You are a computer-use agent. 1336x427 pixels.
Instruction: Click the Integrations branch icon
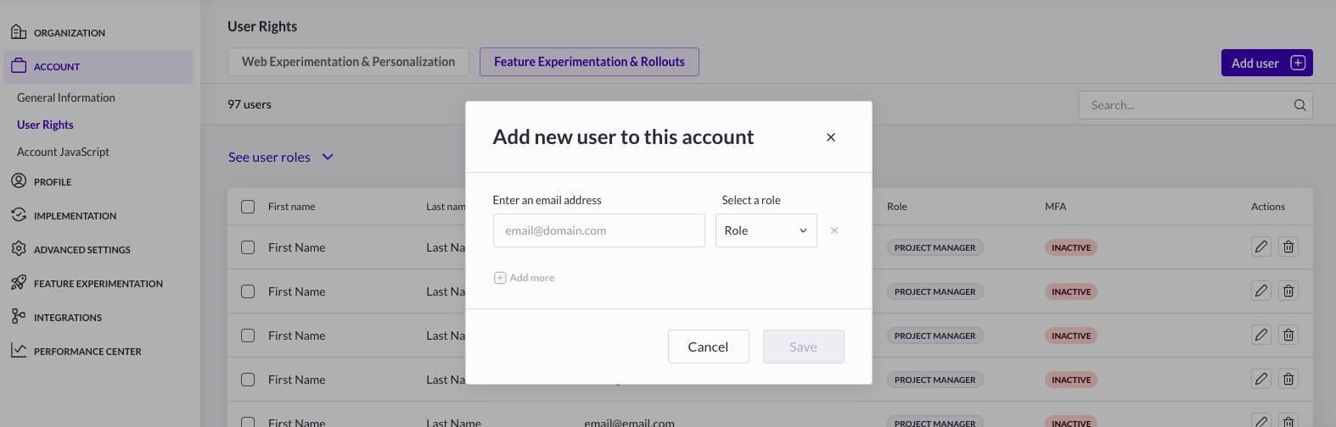pyautogui.click(x=19, y=317)
